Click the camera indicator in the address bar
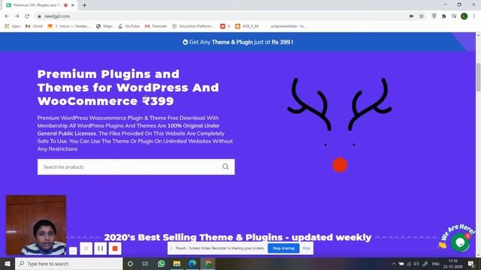The image size is (481, 270). [x=411, y=16]
